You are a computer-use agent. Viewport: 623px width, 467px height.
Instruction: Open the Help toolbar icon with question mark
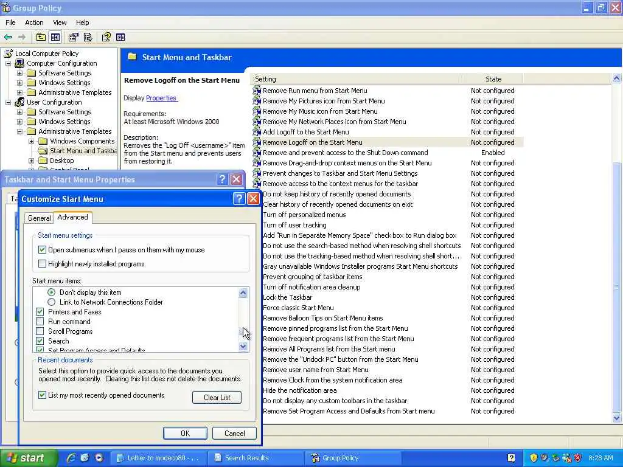106,37
